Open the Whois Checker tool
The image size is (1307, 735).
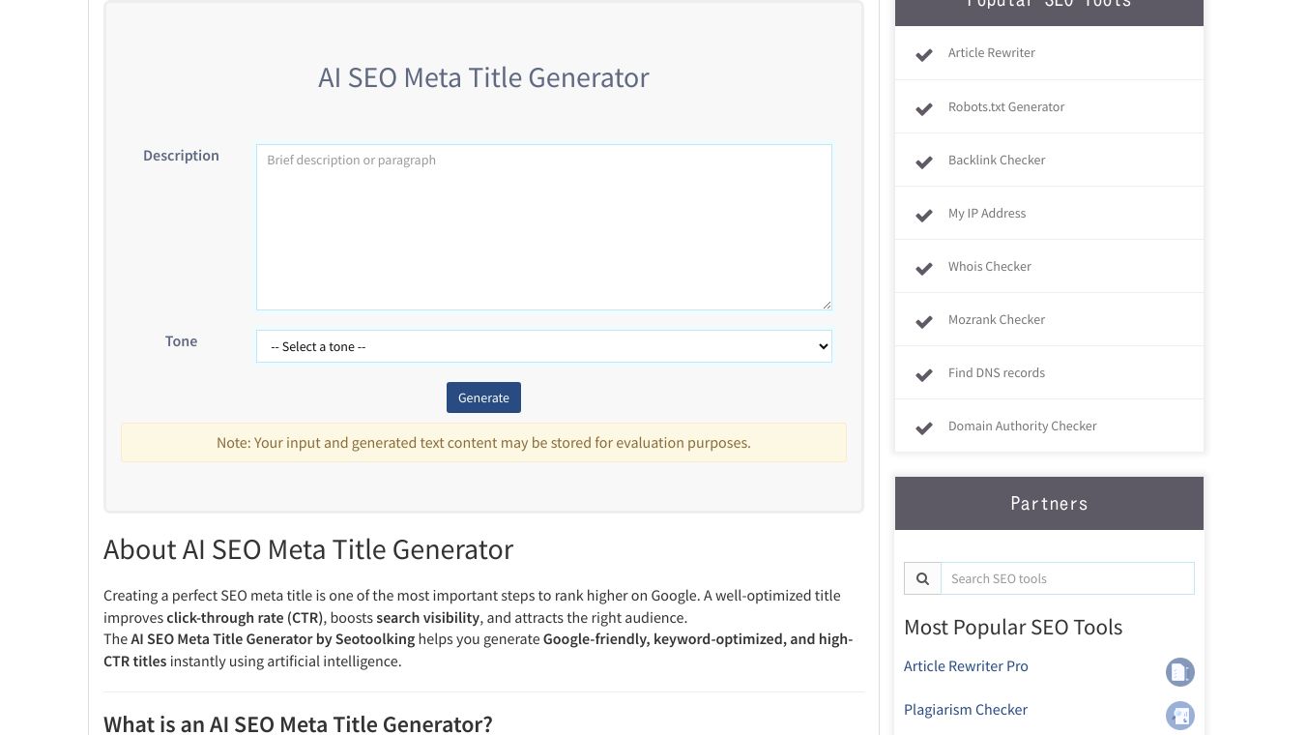point(989,266)
